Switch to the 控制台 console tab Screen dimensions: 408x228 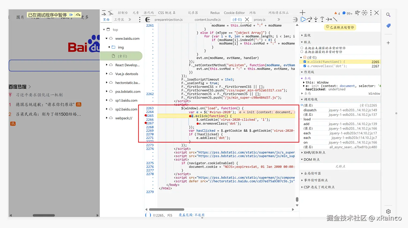(123, 13)
